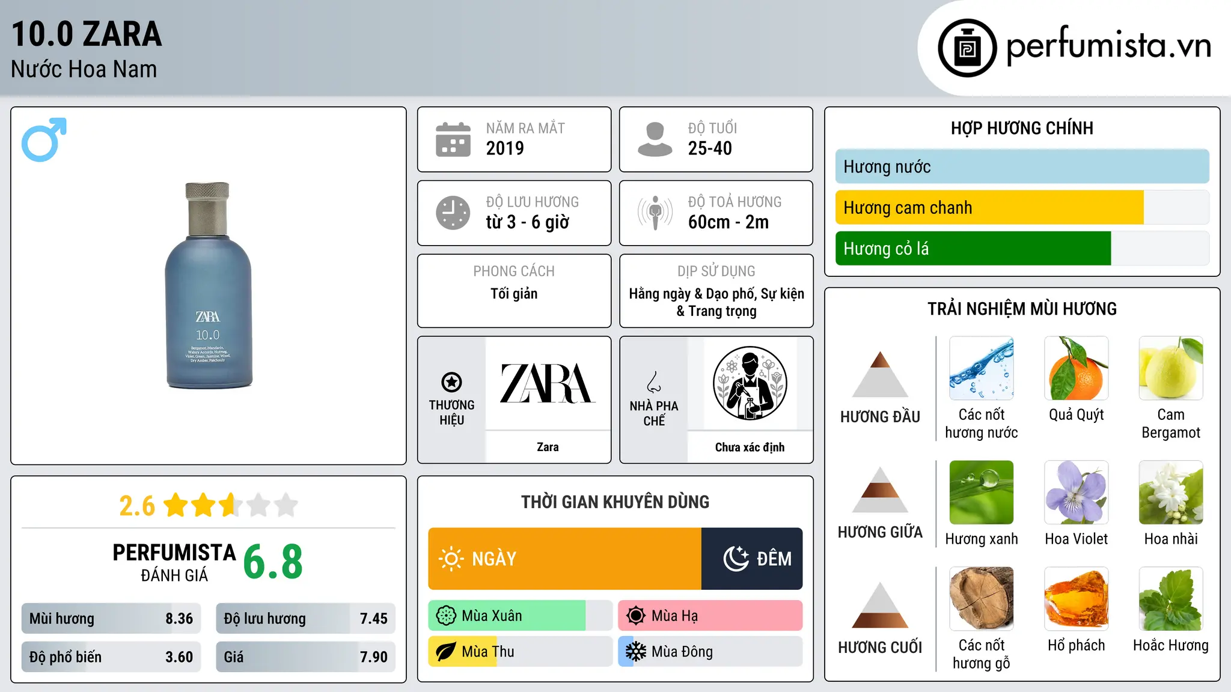Image resolution: width=1231 pixels, height=692 pixels.
Task: Click the sun icon in the NGÀY bar
Action: [x=451, y=559]
